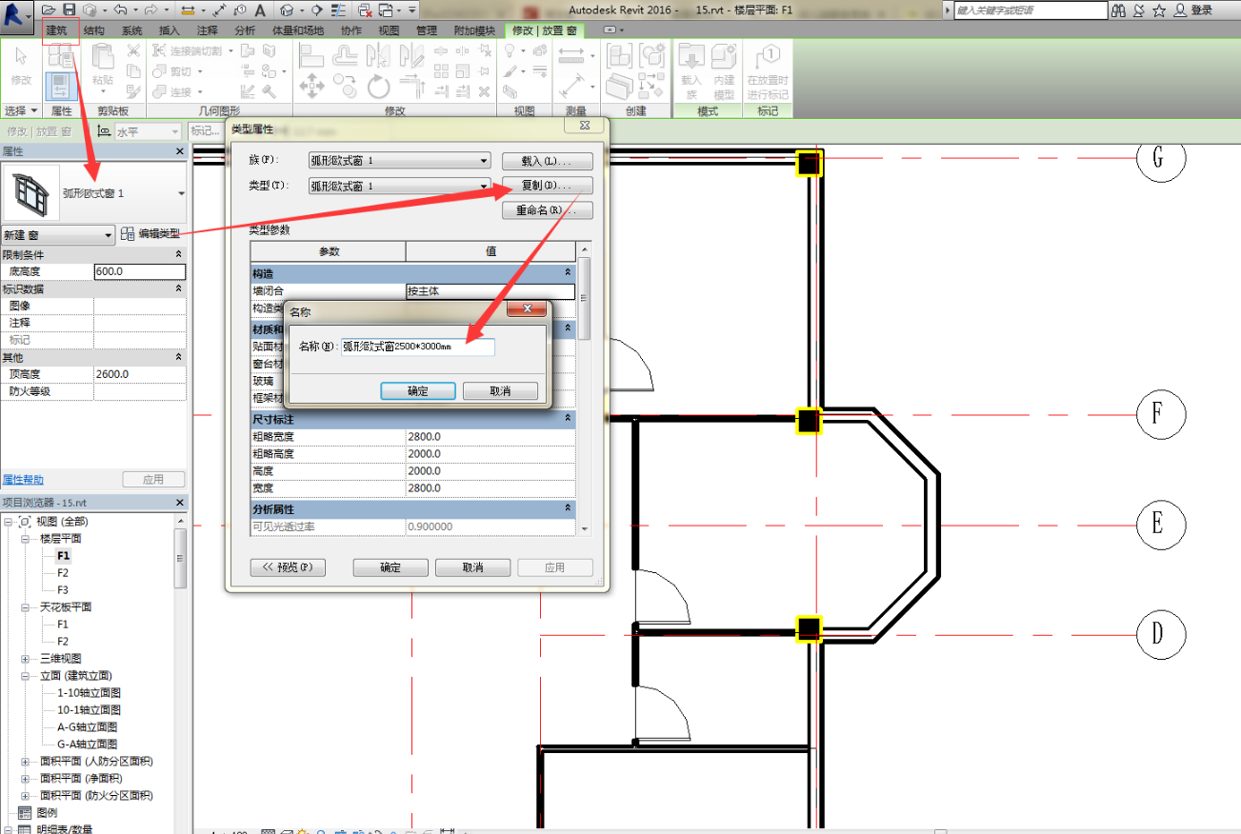This screenshot has height=834, width=1241.
Task: Open the 结构 ribbon tab
Action: (x=94, y=30)
